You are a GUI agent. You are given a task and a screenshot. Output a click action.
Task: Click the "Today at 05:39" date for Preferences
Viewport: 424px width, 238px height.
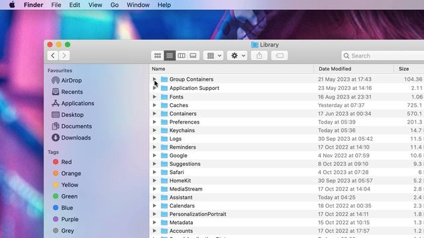[337, 122]
